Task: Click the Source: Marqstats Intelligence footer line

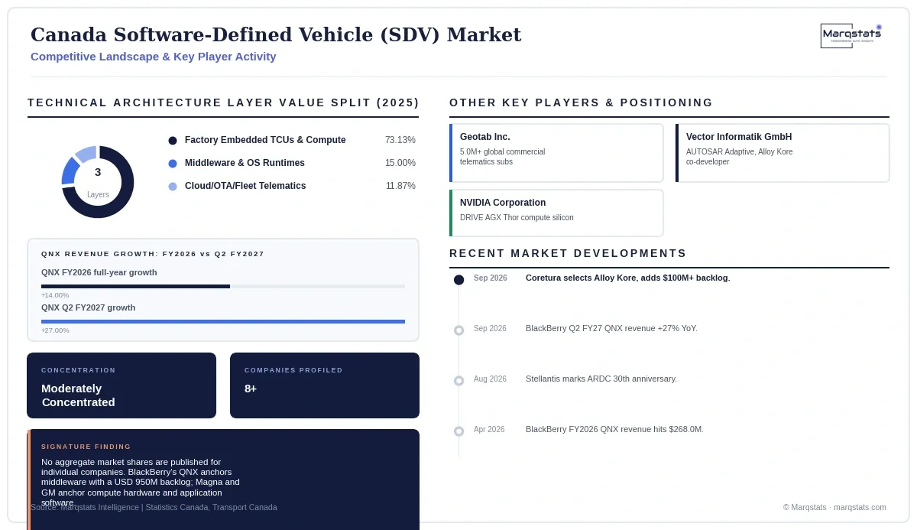Action: point(154,507)
